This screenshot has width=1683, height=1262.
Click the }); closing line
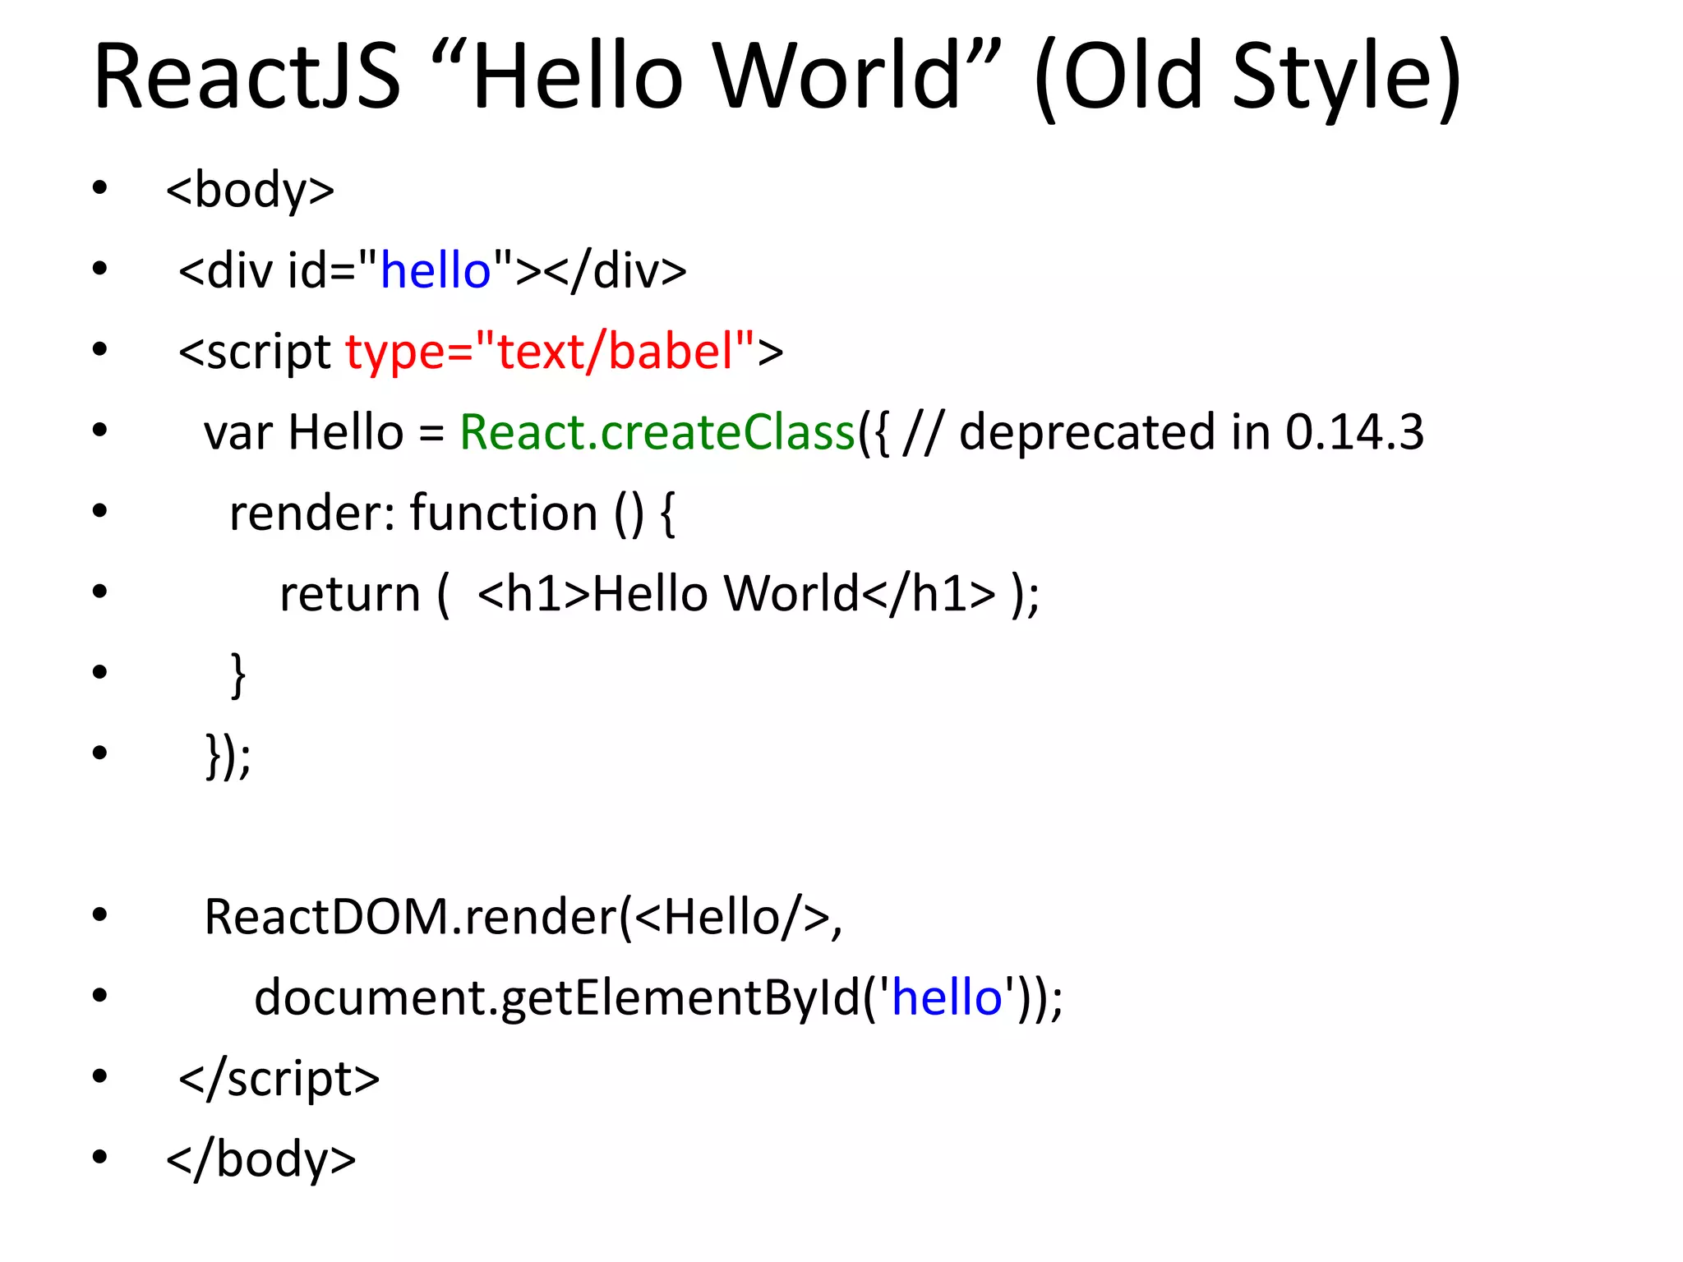tap(228, 754)
